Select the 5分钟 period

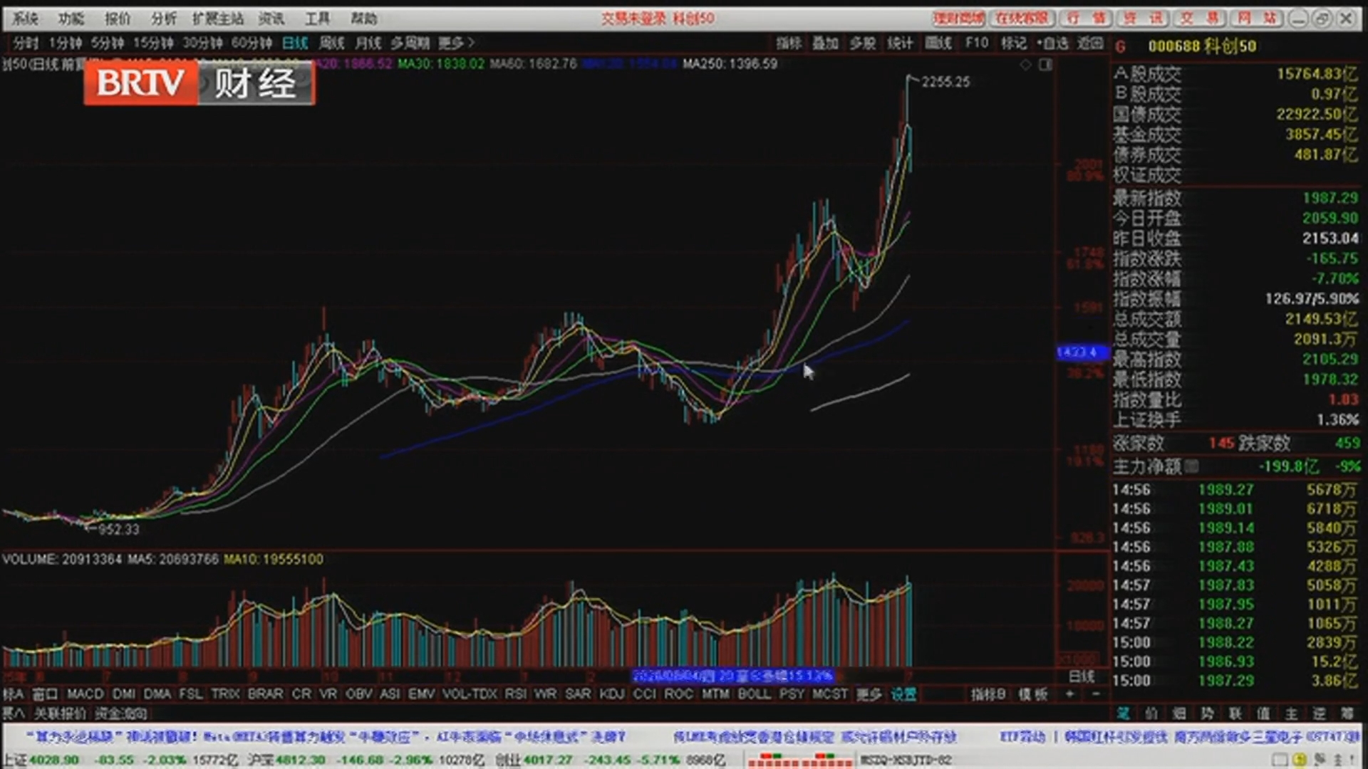[108, 43]
